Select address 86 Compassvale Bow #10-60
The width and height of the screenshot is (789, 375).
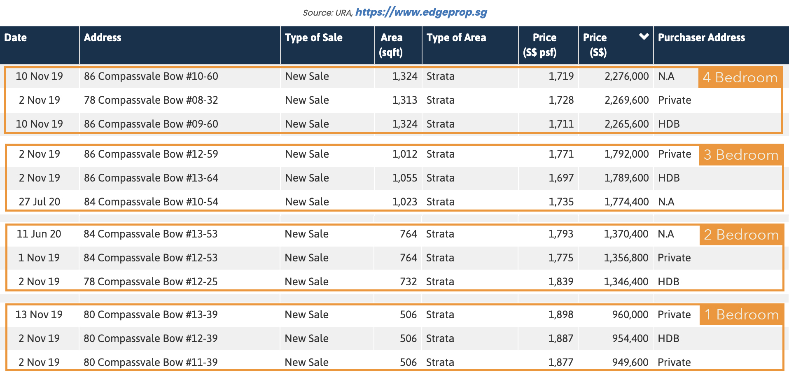pyautogui.click(x=151, y=76)
